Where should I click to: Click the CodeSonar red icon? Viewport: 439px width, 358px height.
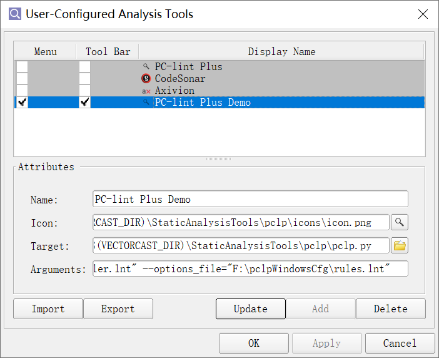pyautogui.click(x=146, y=79)
